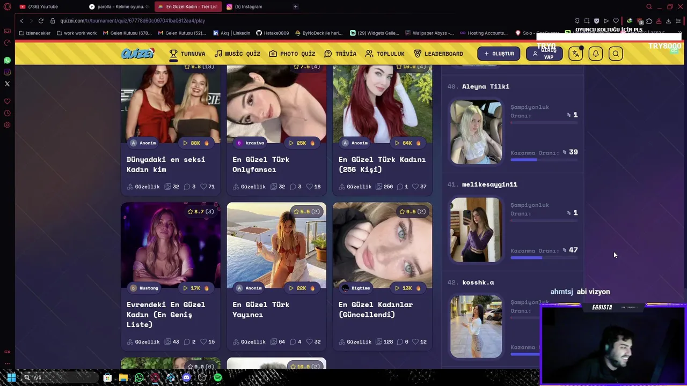Viewport: 687px width, 386px height.
Task: Click the Quizei logo
Action: tap(138, 54)
